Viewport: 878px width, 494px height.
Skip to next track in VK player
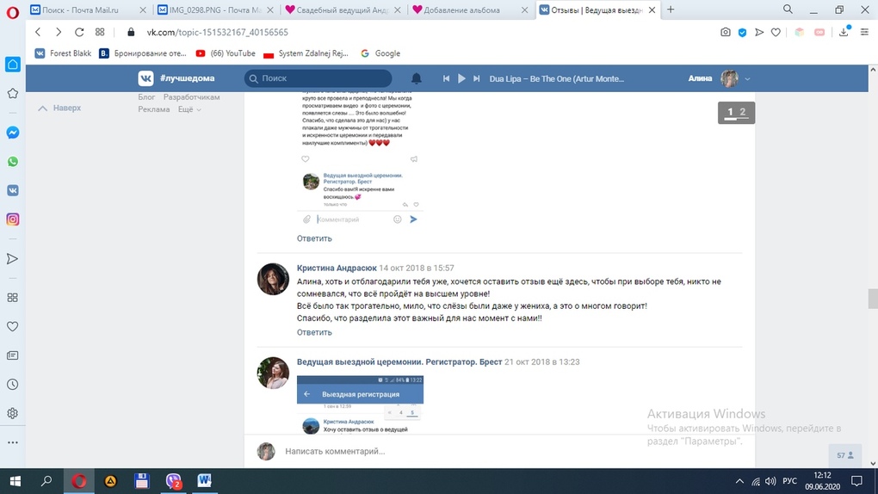[x=477, y=78]
